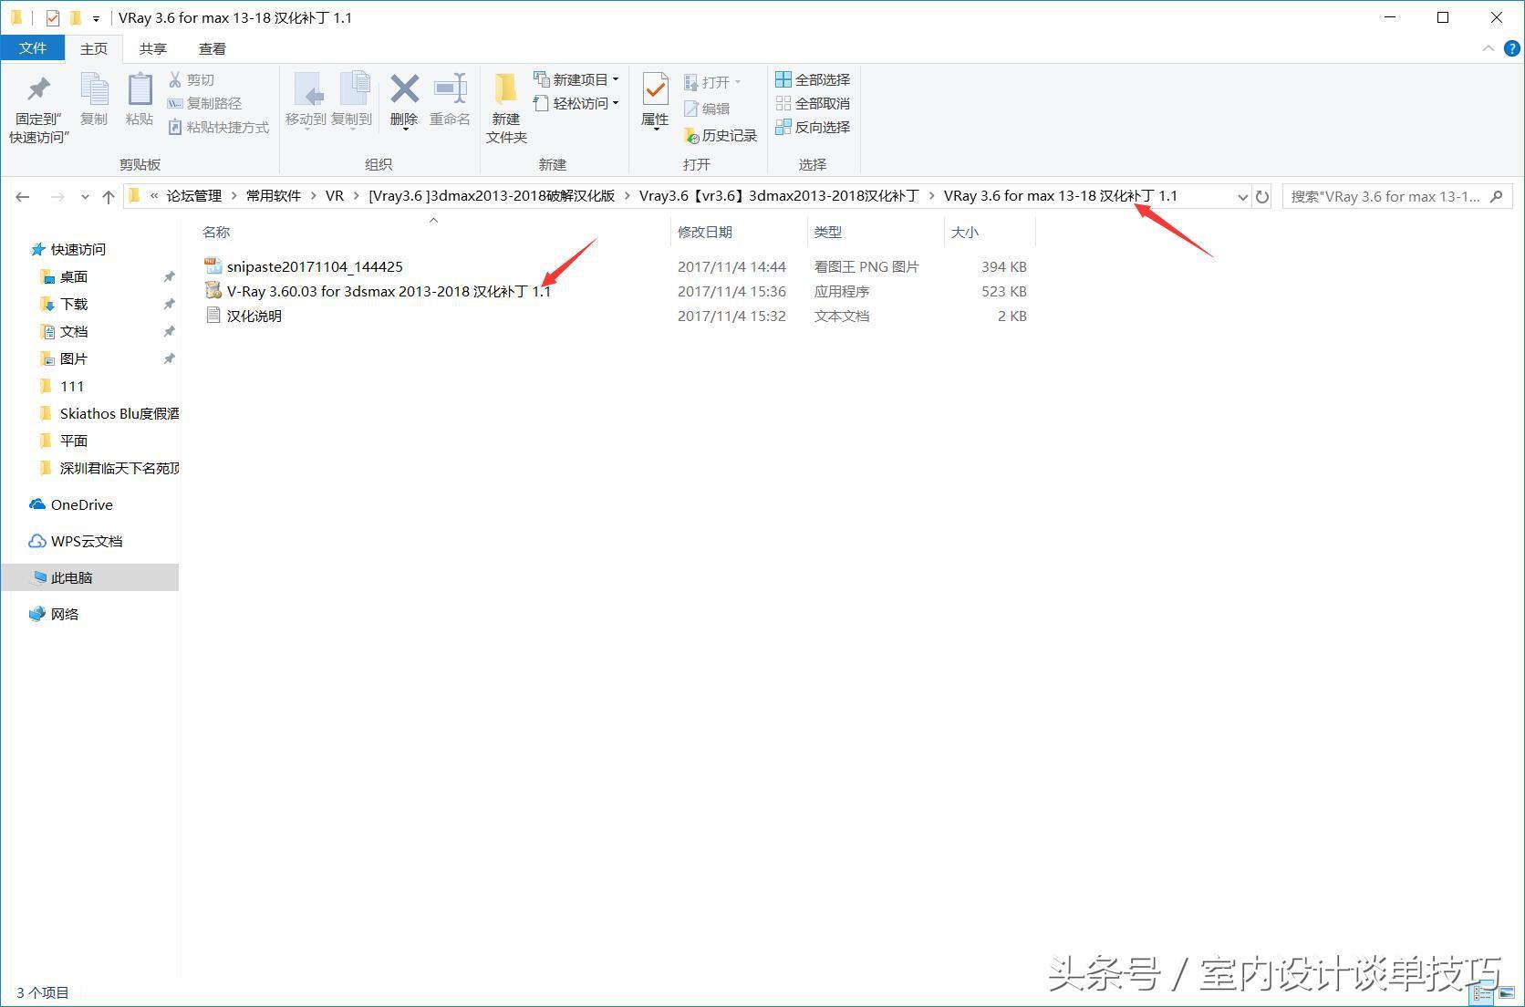Viewport: 1525px width, 1007px height.
Task: Click Cut (剪切) scissors icon
Action: [175, 79]
